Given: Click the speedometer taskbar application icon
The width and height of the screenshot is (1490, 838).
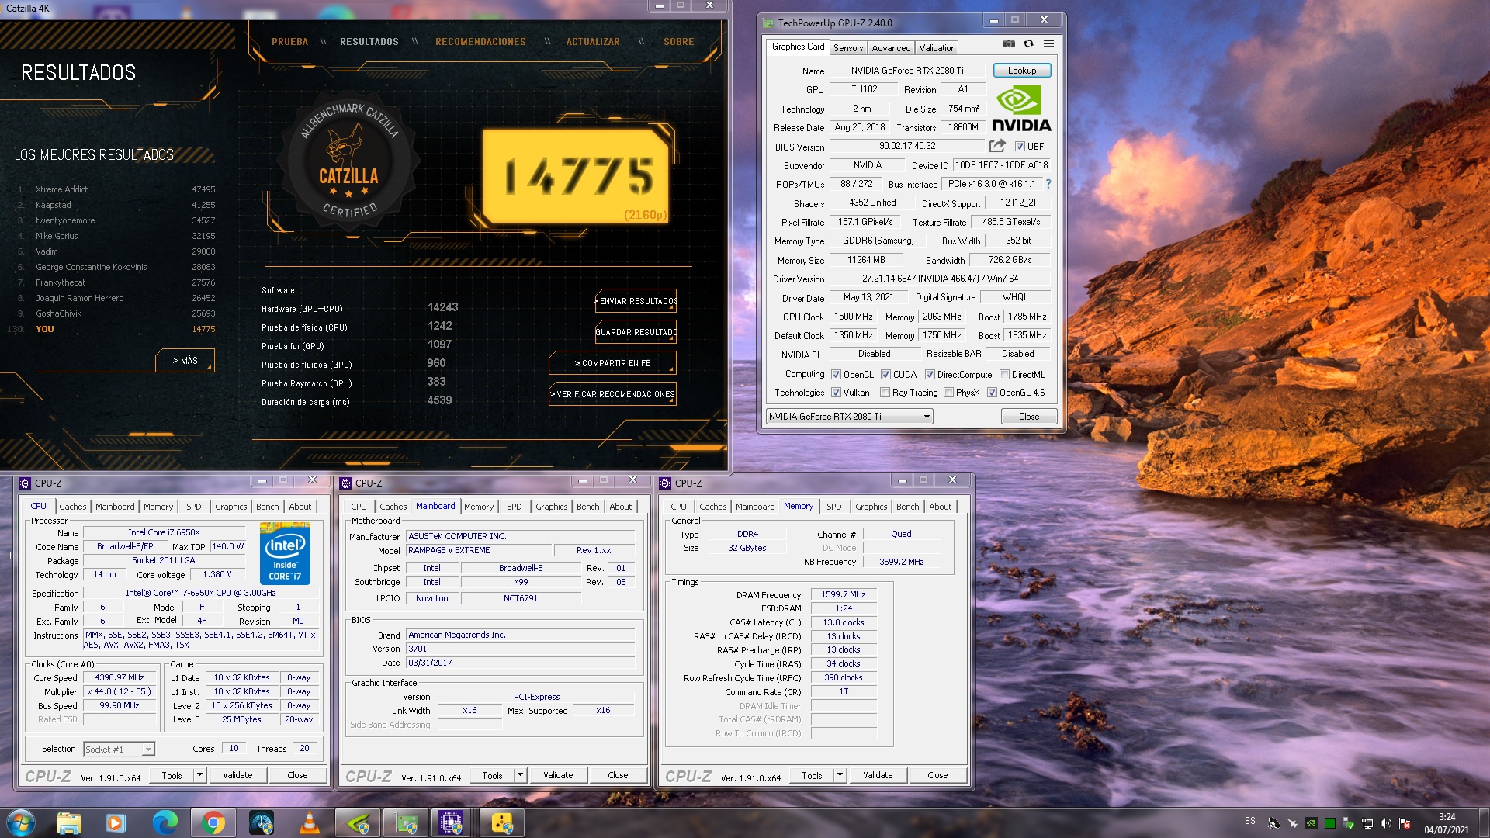Looking at the screenshot, I should pos(261,822).
